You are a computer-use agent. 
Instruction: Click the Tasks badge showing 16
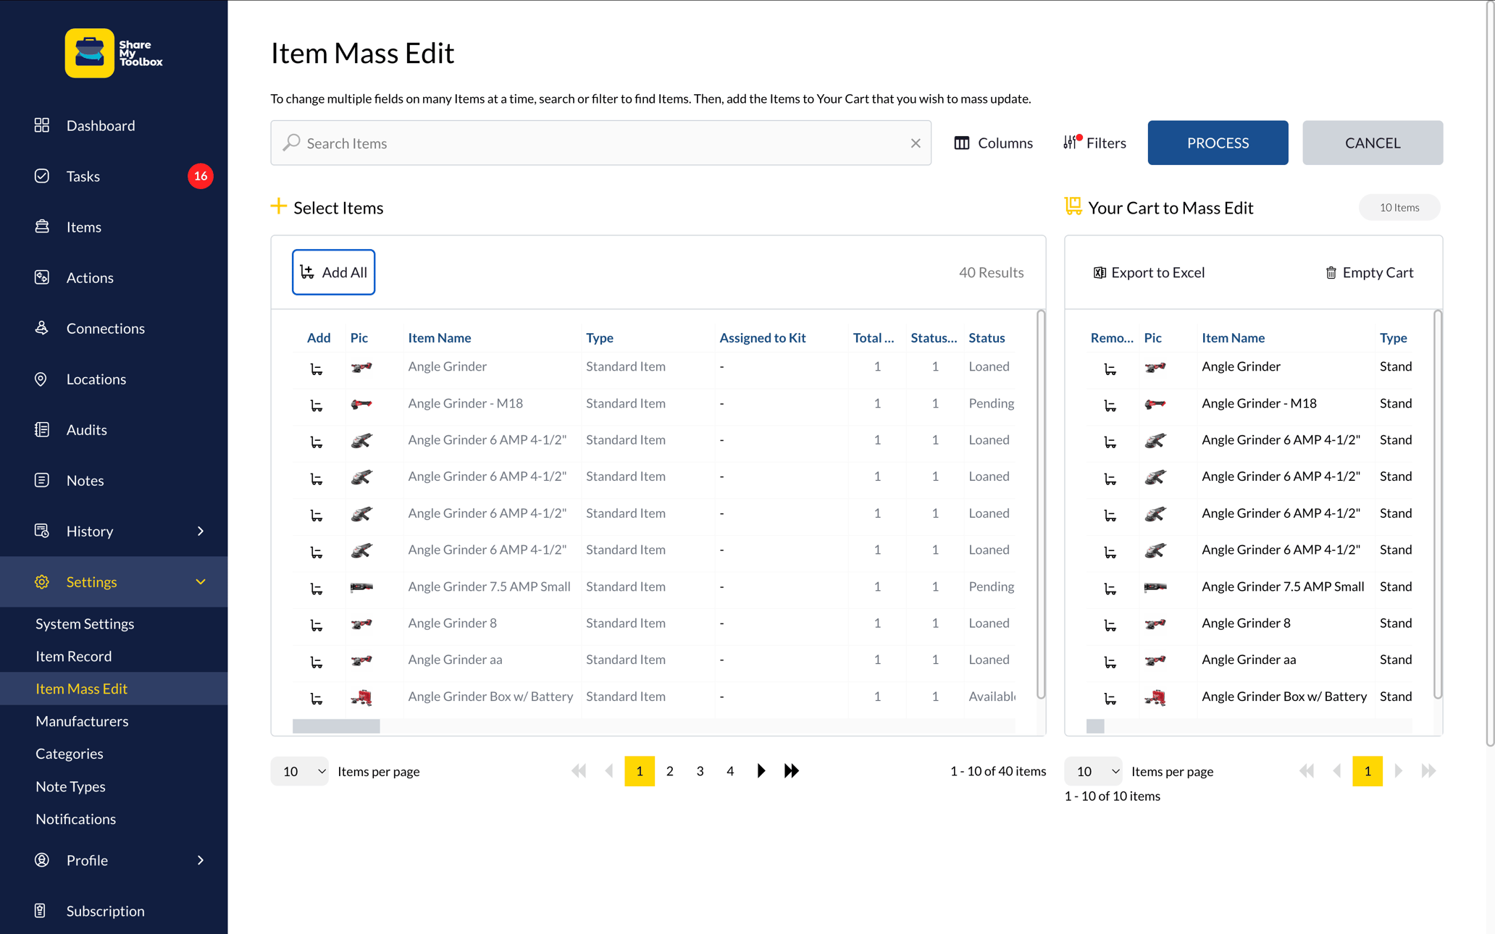click(x=201, y=176)
